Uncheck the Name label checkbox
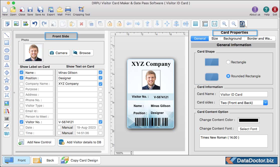280x167 pixels. [x=21, y=73]
